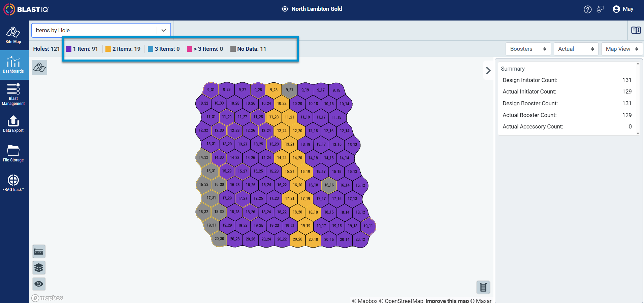
Task: Select hole 9_21 on the map
Action: point(289,90)
